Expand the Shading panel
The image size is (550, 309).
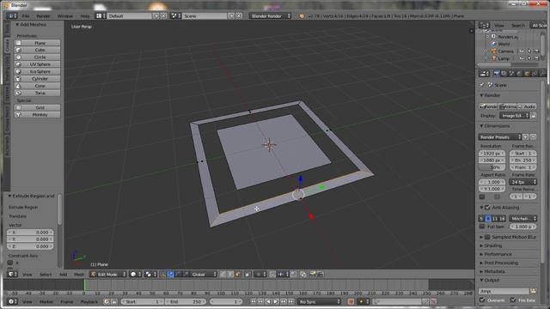pos(481,245)
